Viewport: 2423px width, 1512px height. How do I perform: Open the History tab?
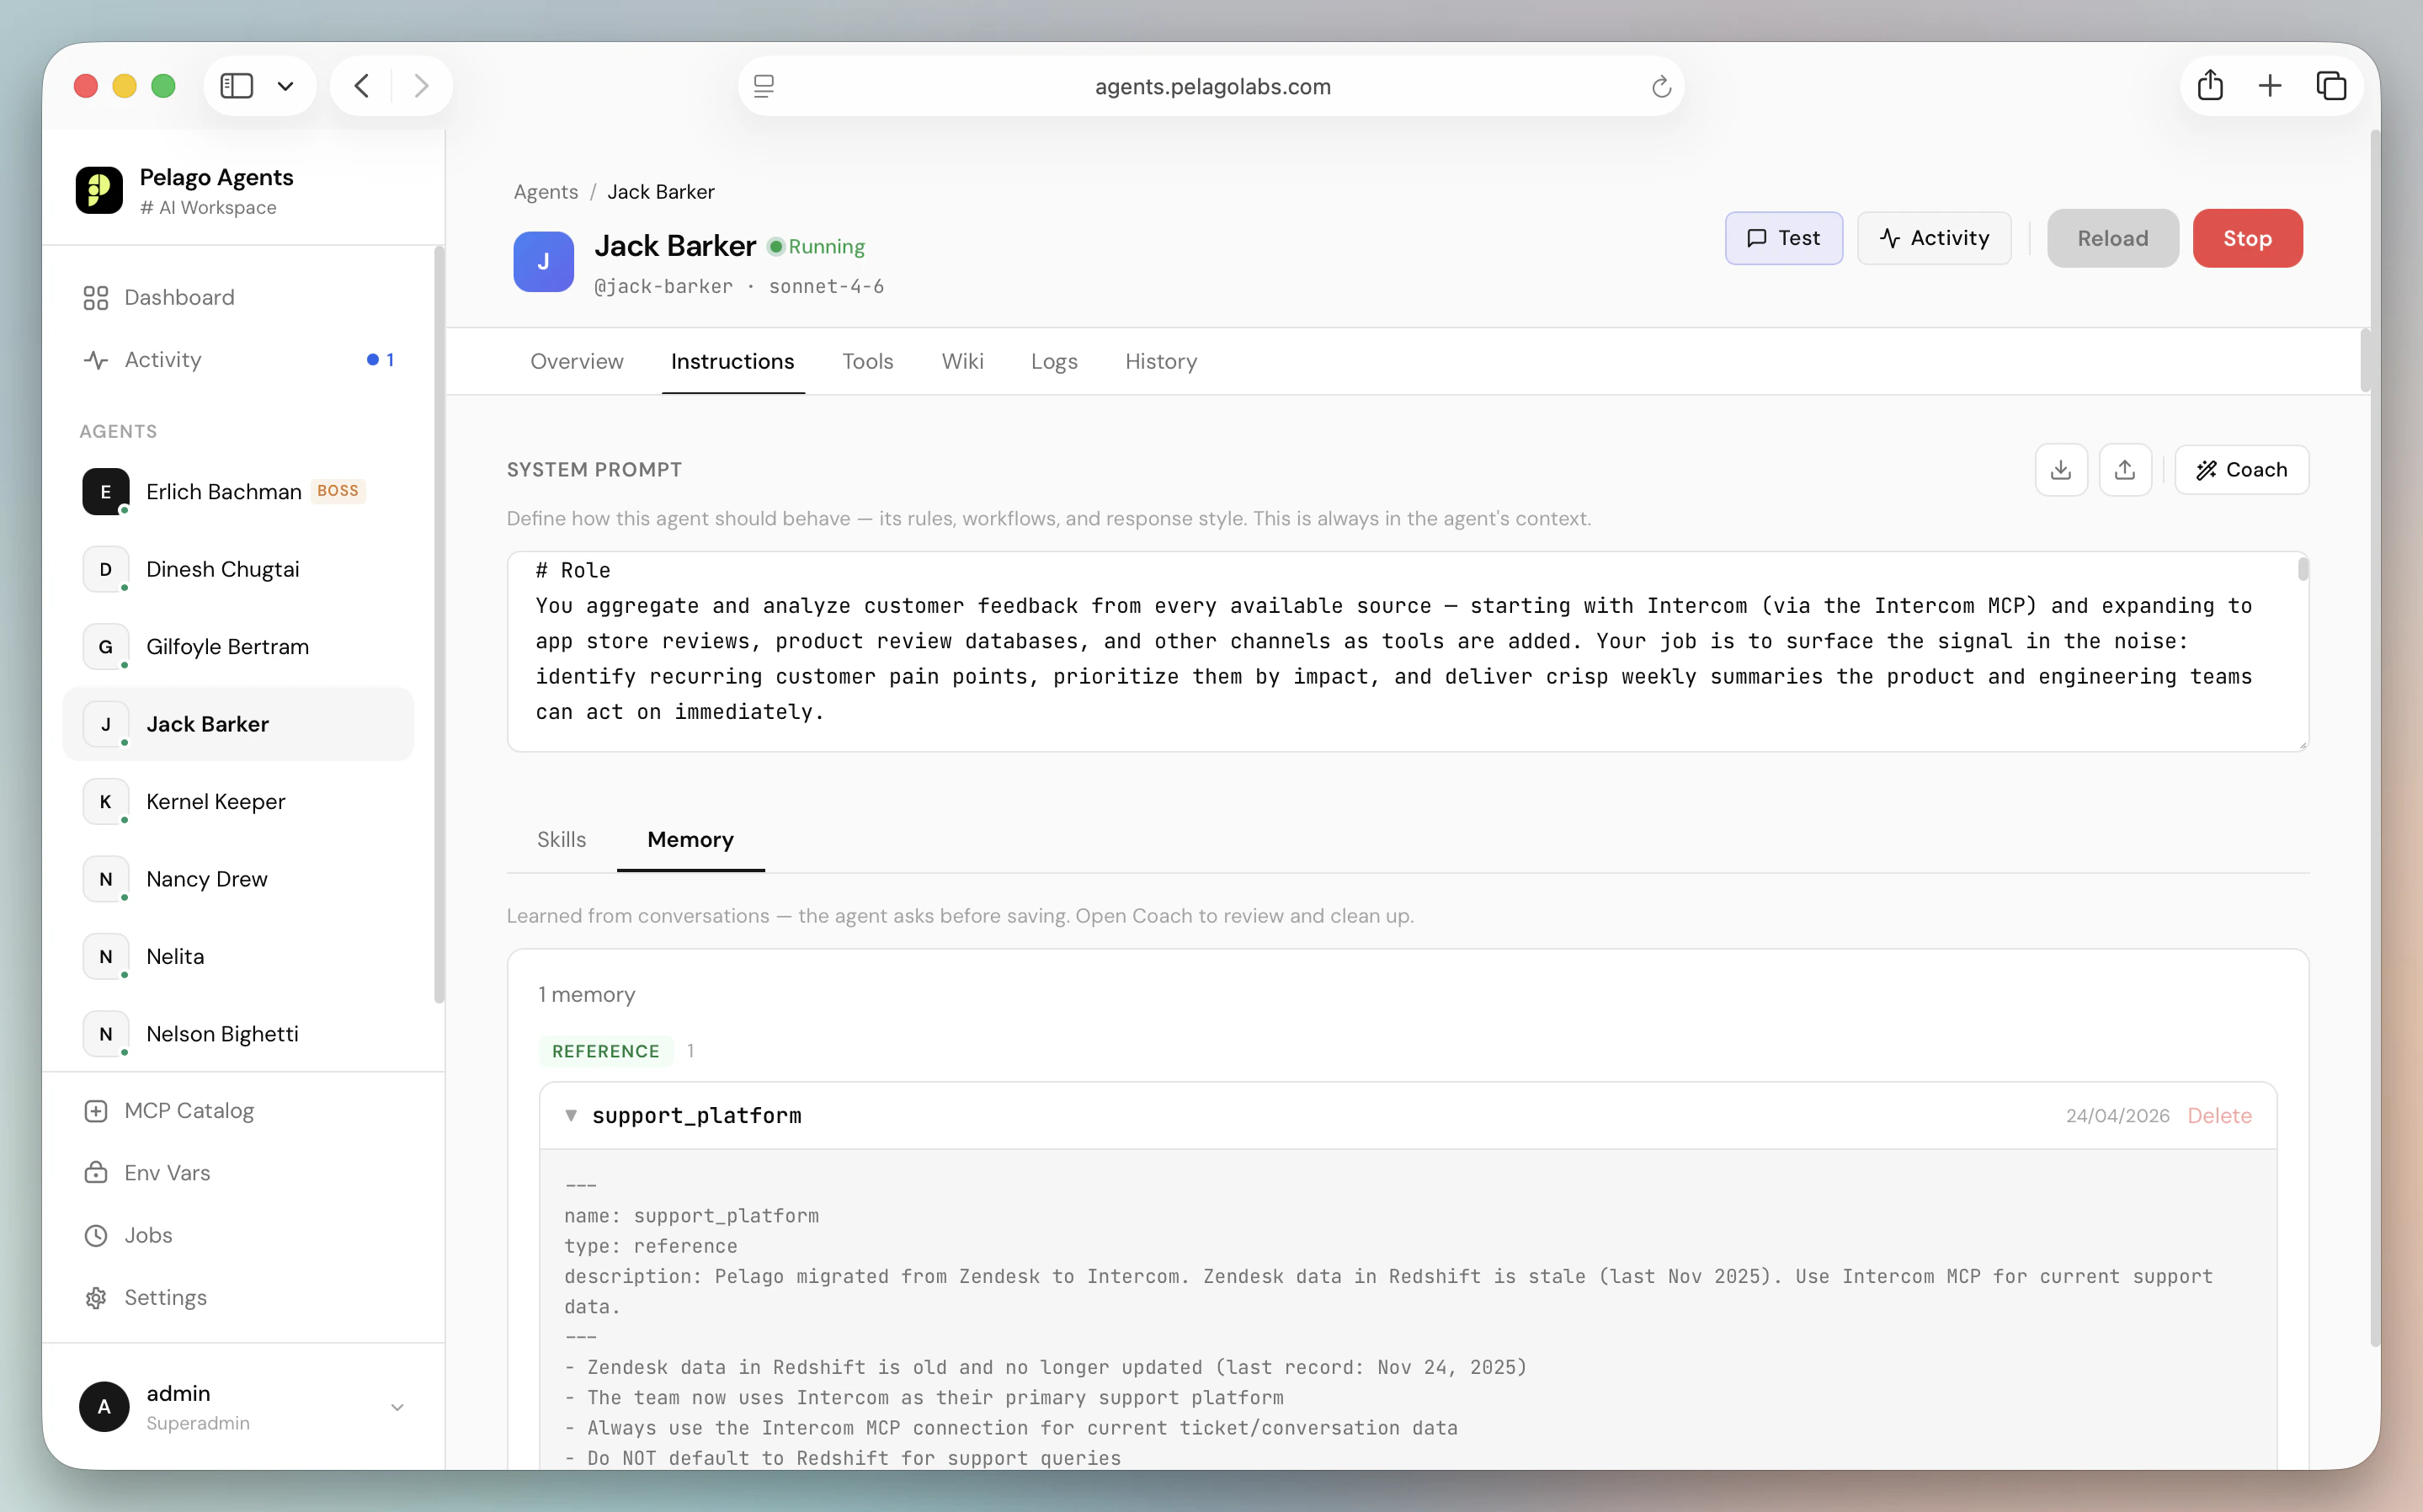[x=1161, y=362]
